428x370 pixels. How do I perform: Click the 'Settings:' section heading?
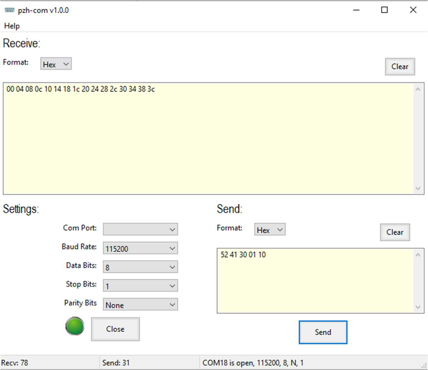[x=21, y=209]
